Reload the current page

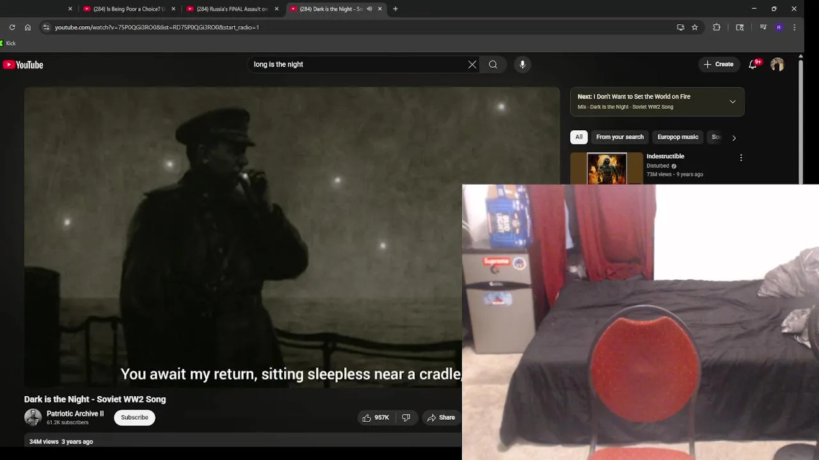(12, 27)
